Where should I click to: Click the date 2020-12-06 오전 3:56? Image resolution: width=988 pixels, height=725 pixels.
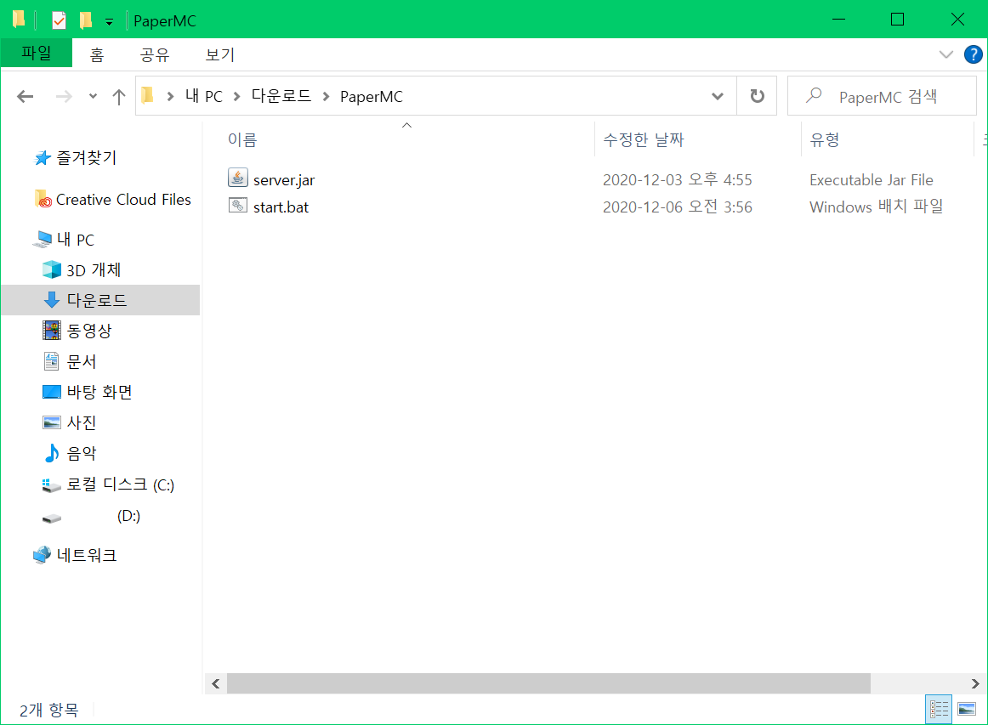(678, 207)
